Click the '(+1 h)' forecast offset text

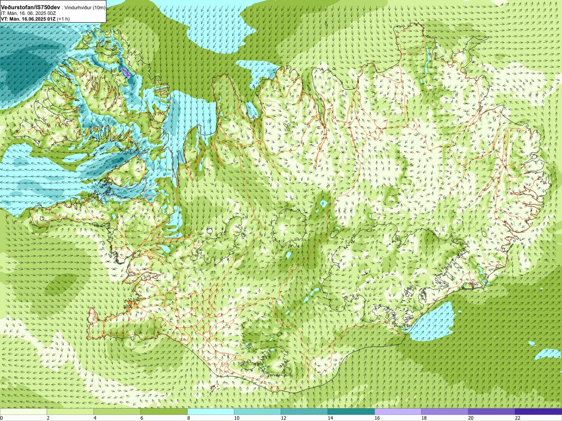point(63,19)
